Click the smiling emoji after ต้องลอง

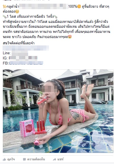pyautogui.click(x=17, y=11)
